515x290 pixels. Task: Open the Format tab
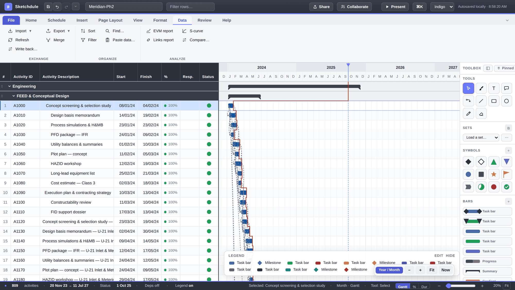point(160,20)
